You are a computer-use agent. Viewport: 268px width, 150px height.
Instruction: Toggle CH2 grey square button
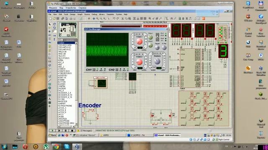[x=117, y=70]
